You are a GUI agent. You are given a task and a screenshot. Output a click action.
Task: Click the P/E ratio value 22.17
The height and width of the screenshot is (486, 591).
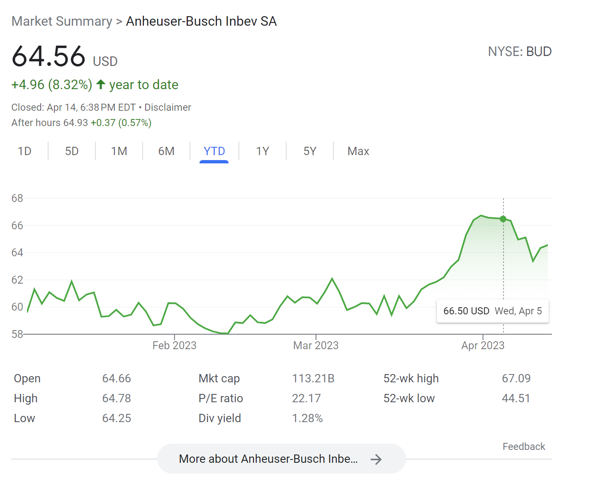(306, 398)
